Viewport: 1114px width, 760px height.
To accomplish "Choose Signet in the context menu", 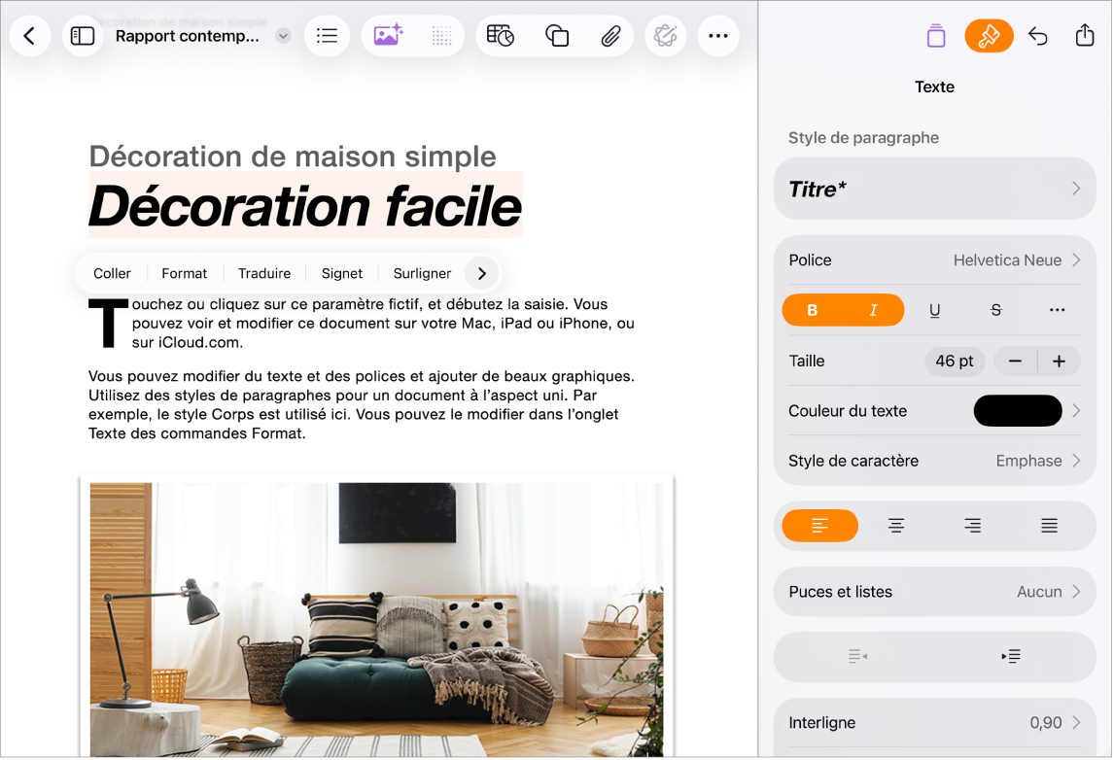I will click(342, 274).
